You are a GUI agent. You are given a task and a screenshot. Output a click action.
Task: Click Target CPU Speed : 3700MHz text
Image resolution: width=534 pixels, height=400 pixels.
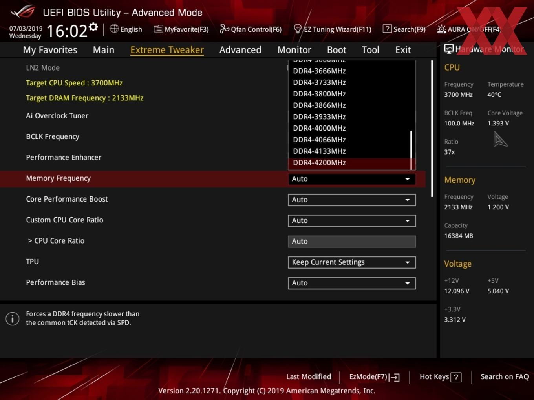pyautogui.click(x=74, y=83)
